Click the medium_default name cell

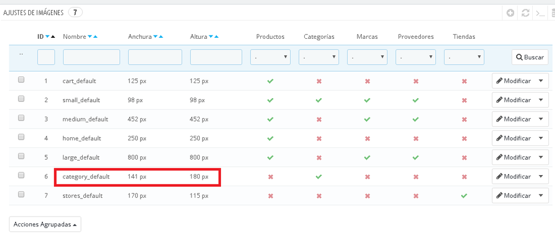85,119
